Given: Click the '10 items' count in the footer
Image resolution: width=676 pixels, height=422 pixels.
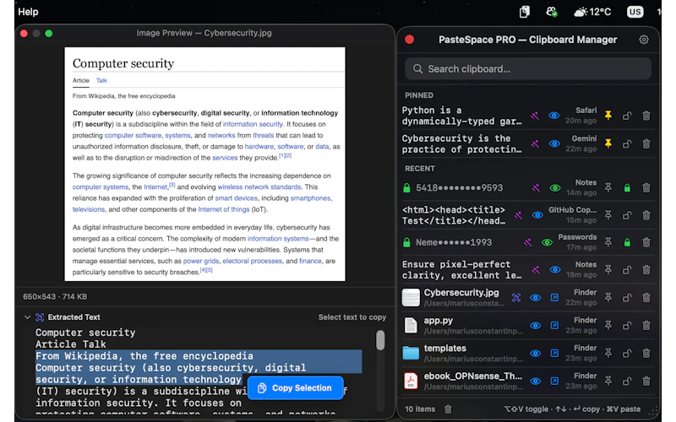Looking at the screenshot, I should coord(420,409).
